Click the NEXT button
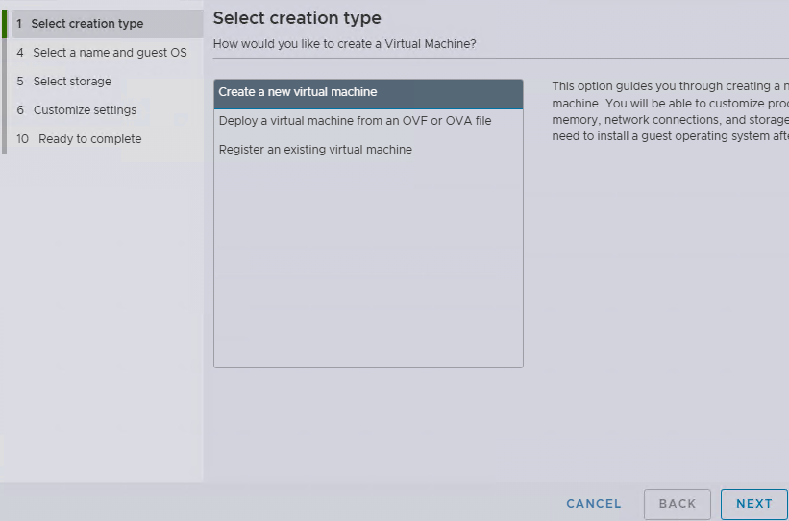 753,504
